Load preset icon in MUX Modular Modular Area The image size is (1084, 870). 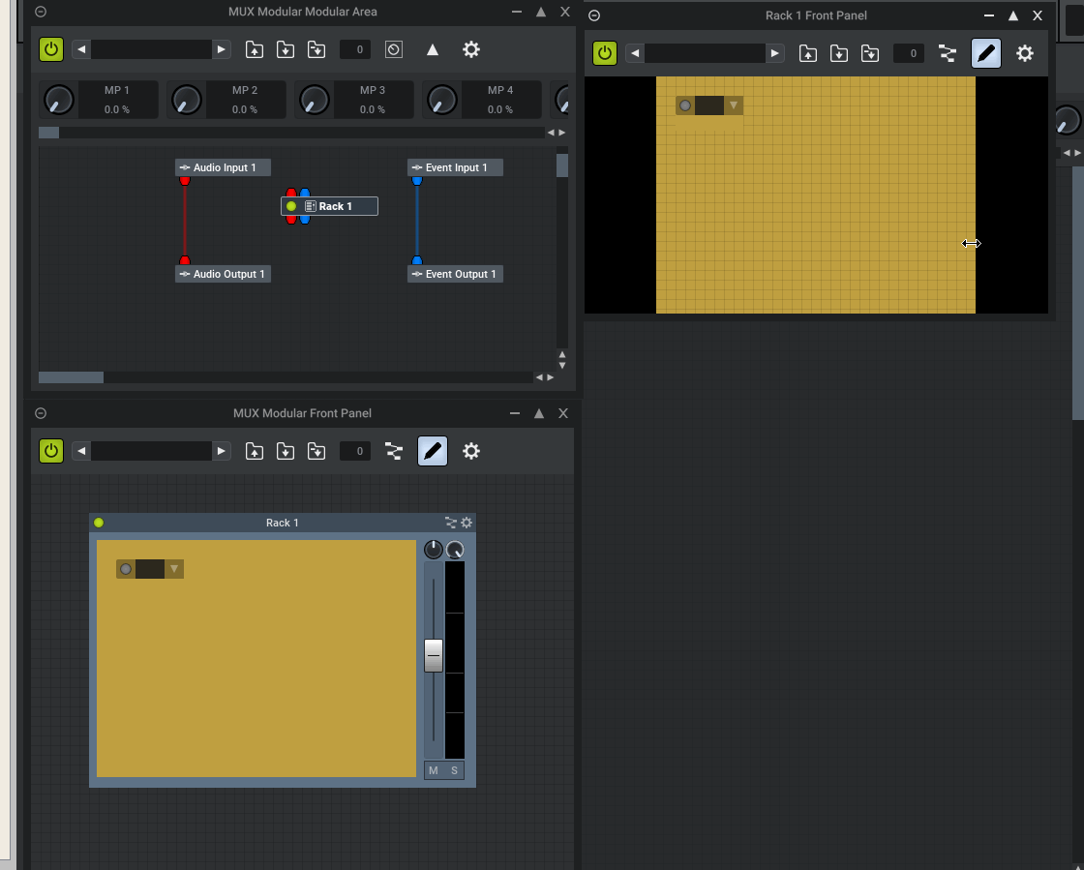(255, 49)
